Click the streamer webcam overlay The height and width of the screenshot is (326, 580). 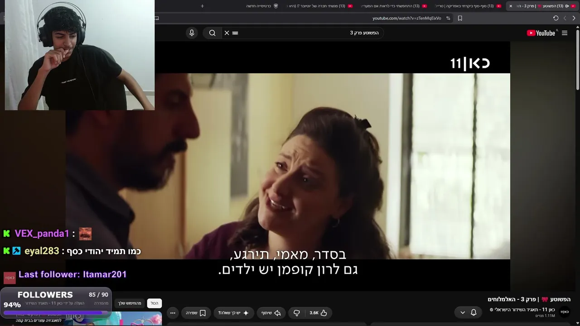(80, 55)
